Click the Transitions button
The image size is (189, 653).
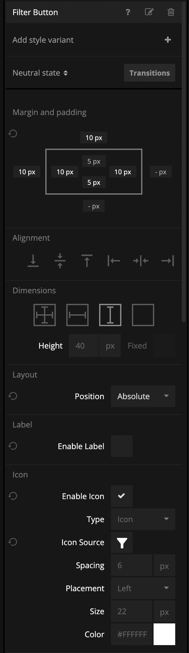150,73
